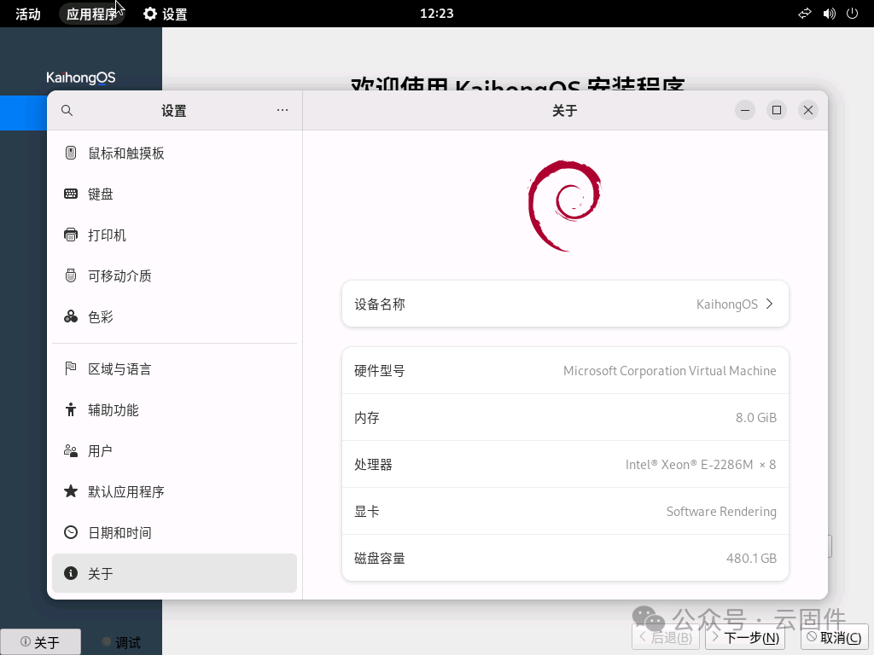Click 取消(C) in the installer window
Screen dimensions: 874x655
pyautogui.click(x=835, y=638)
